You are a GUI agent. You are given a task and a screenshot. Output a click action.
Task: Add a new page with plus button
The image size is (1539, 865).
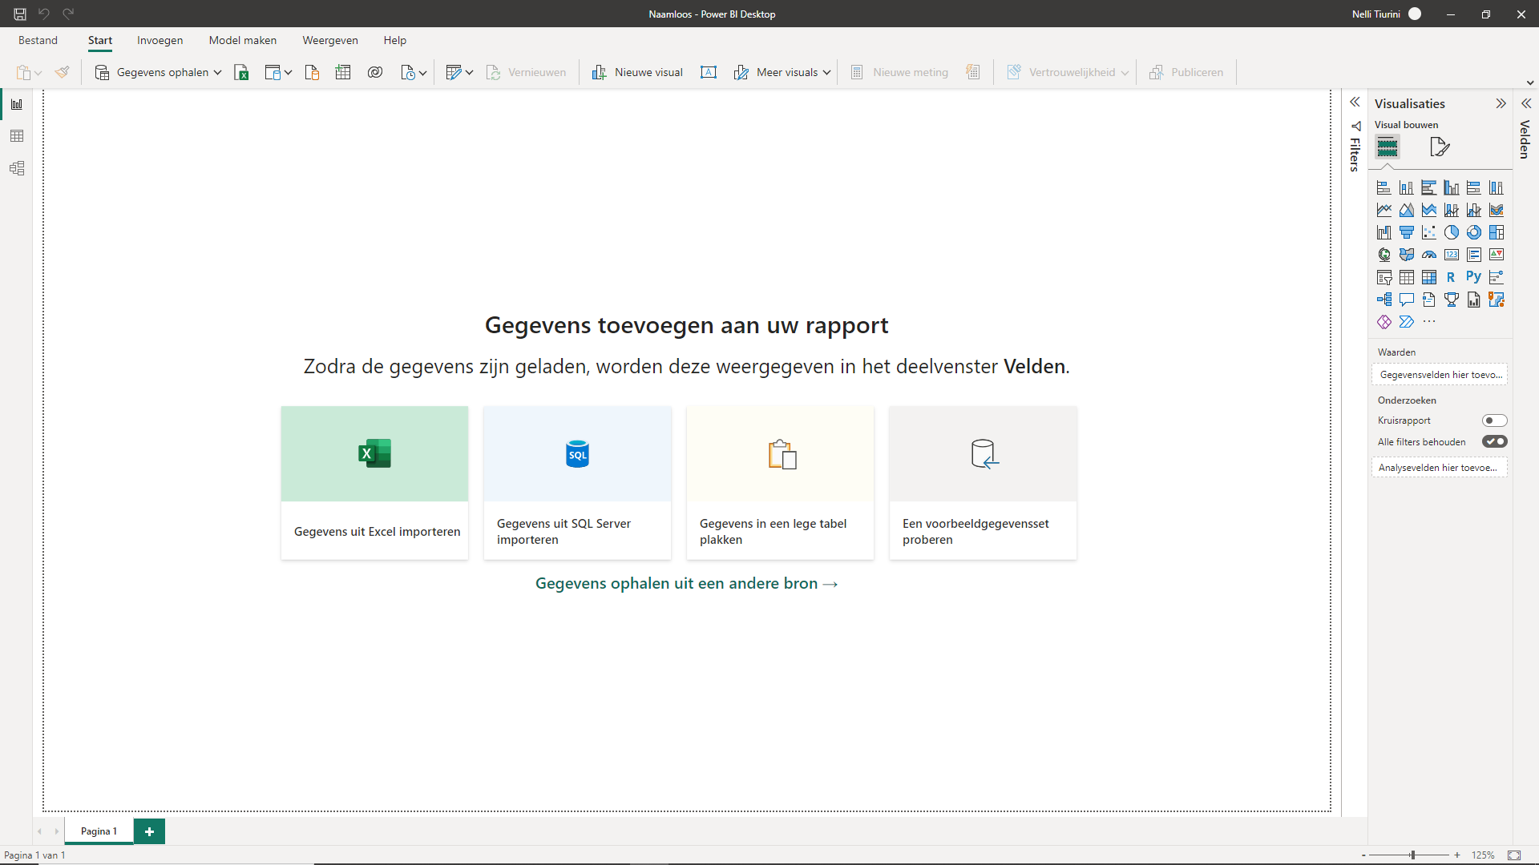[149, 831]
